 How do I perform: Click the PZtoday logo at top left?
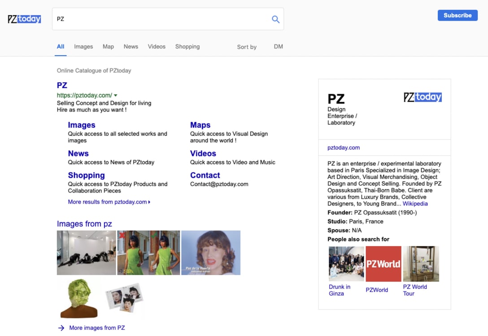point(24,19)
